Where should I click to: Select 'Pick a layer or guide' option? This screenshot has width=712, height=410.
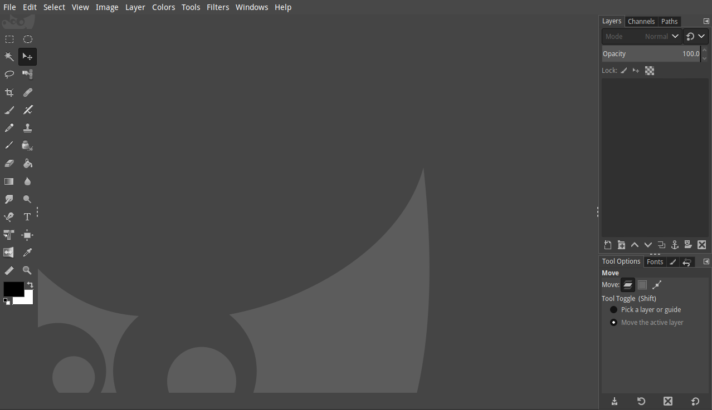(613, 309)
